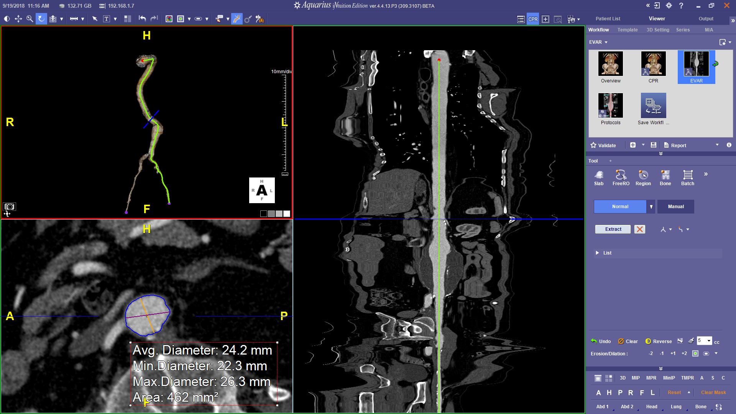Viewport: 736px width, 414px height.
Task: Click the invert window/level icon beside Bone
Action: 719,407
